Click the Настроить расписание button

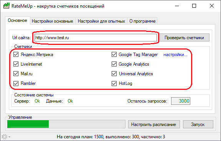154,124
